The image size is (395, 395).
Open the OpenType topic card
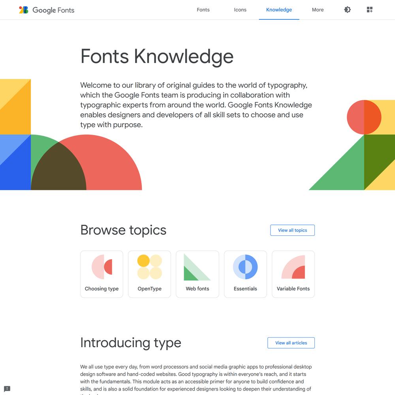150,274
